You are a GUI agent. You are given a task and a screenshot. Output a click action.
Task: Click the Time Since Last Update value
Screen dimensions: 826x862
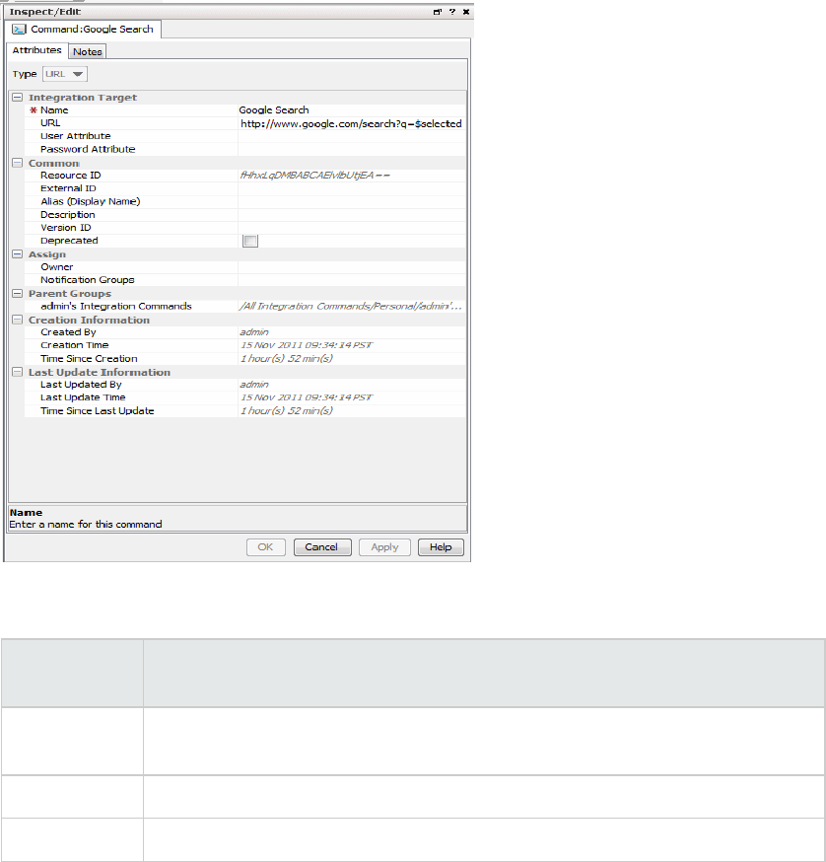click(286, 410)
